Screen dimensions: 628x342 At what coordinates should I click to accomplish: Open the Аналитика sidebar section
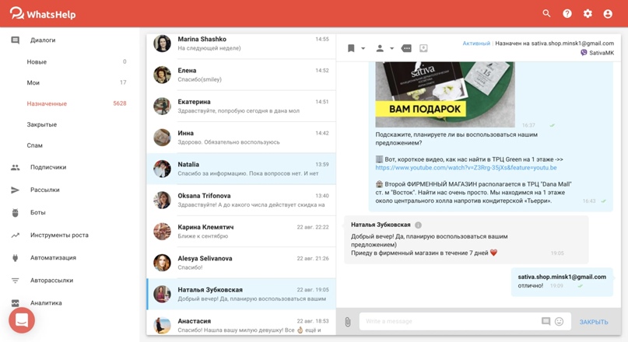point(46,303)
